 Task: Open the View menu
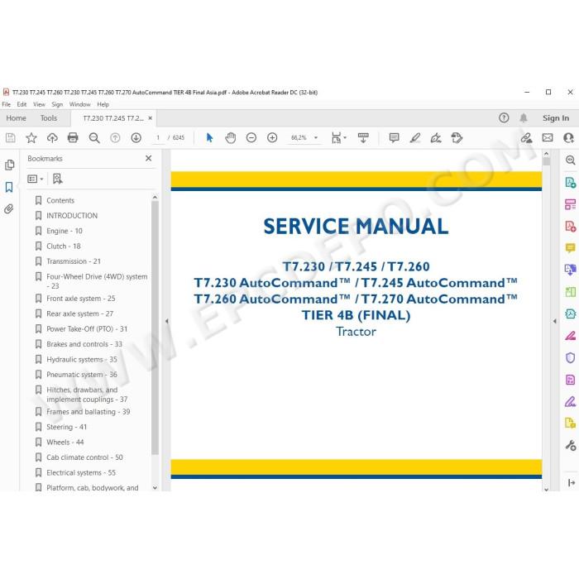coord(39,104)
